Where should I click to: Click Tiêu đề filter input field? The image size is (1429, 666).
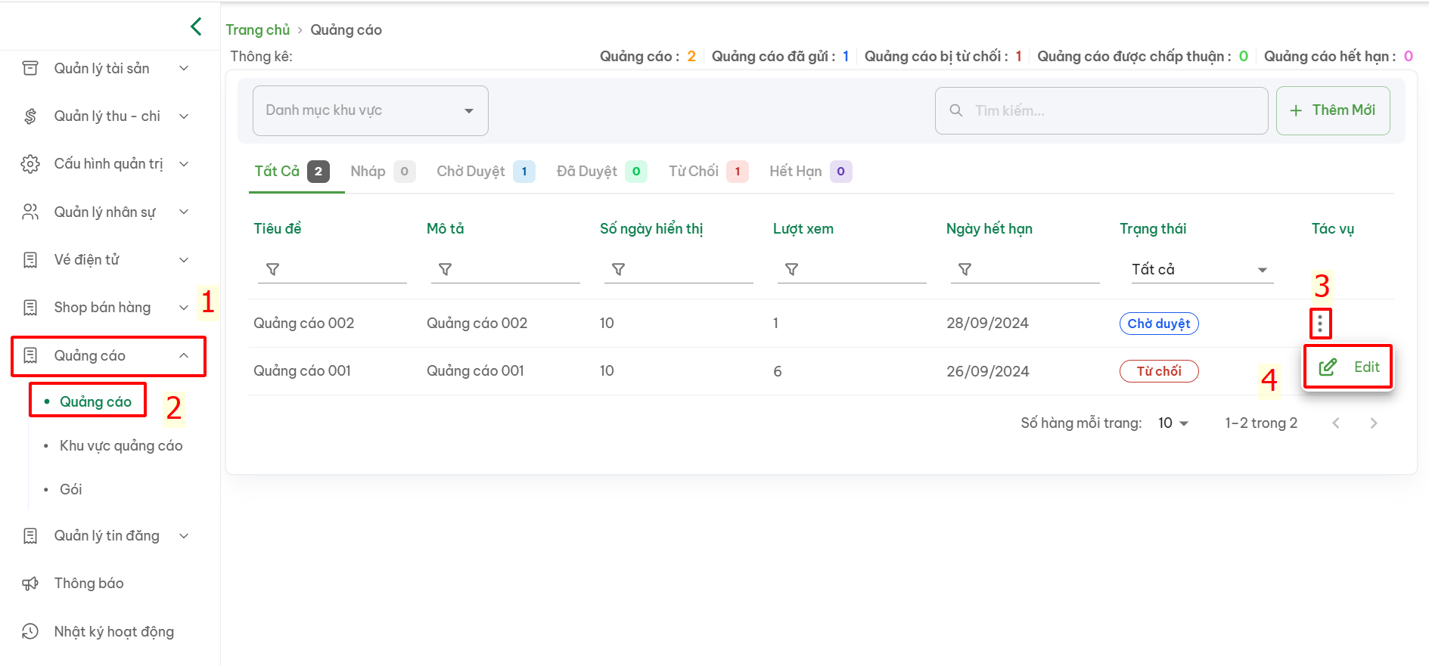pyautogui.click(x=332, y=269)
